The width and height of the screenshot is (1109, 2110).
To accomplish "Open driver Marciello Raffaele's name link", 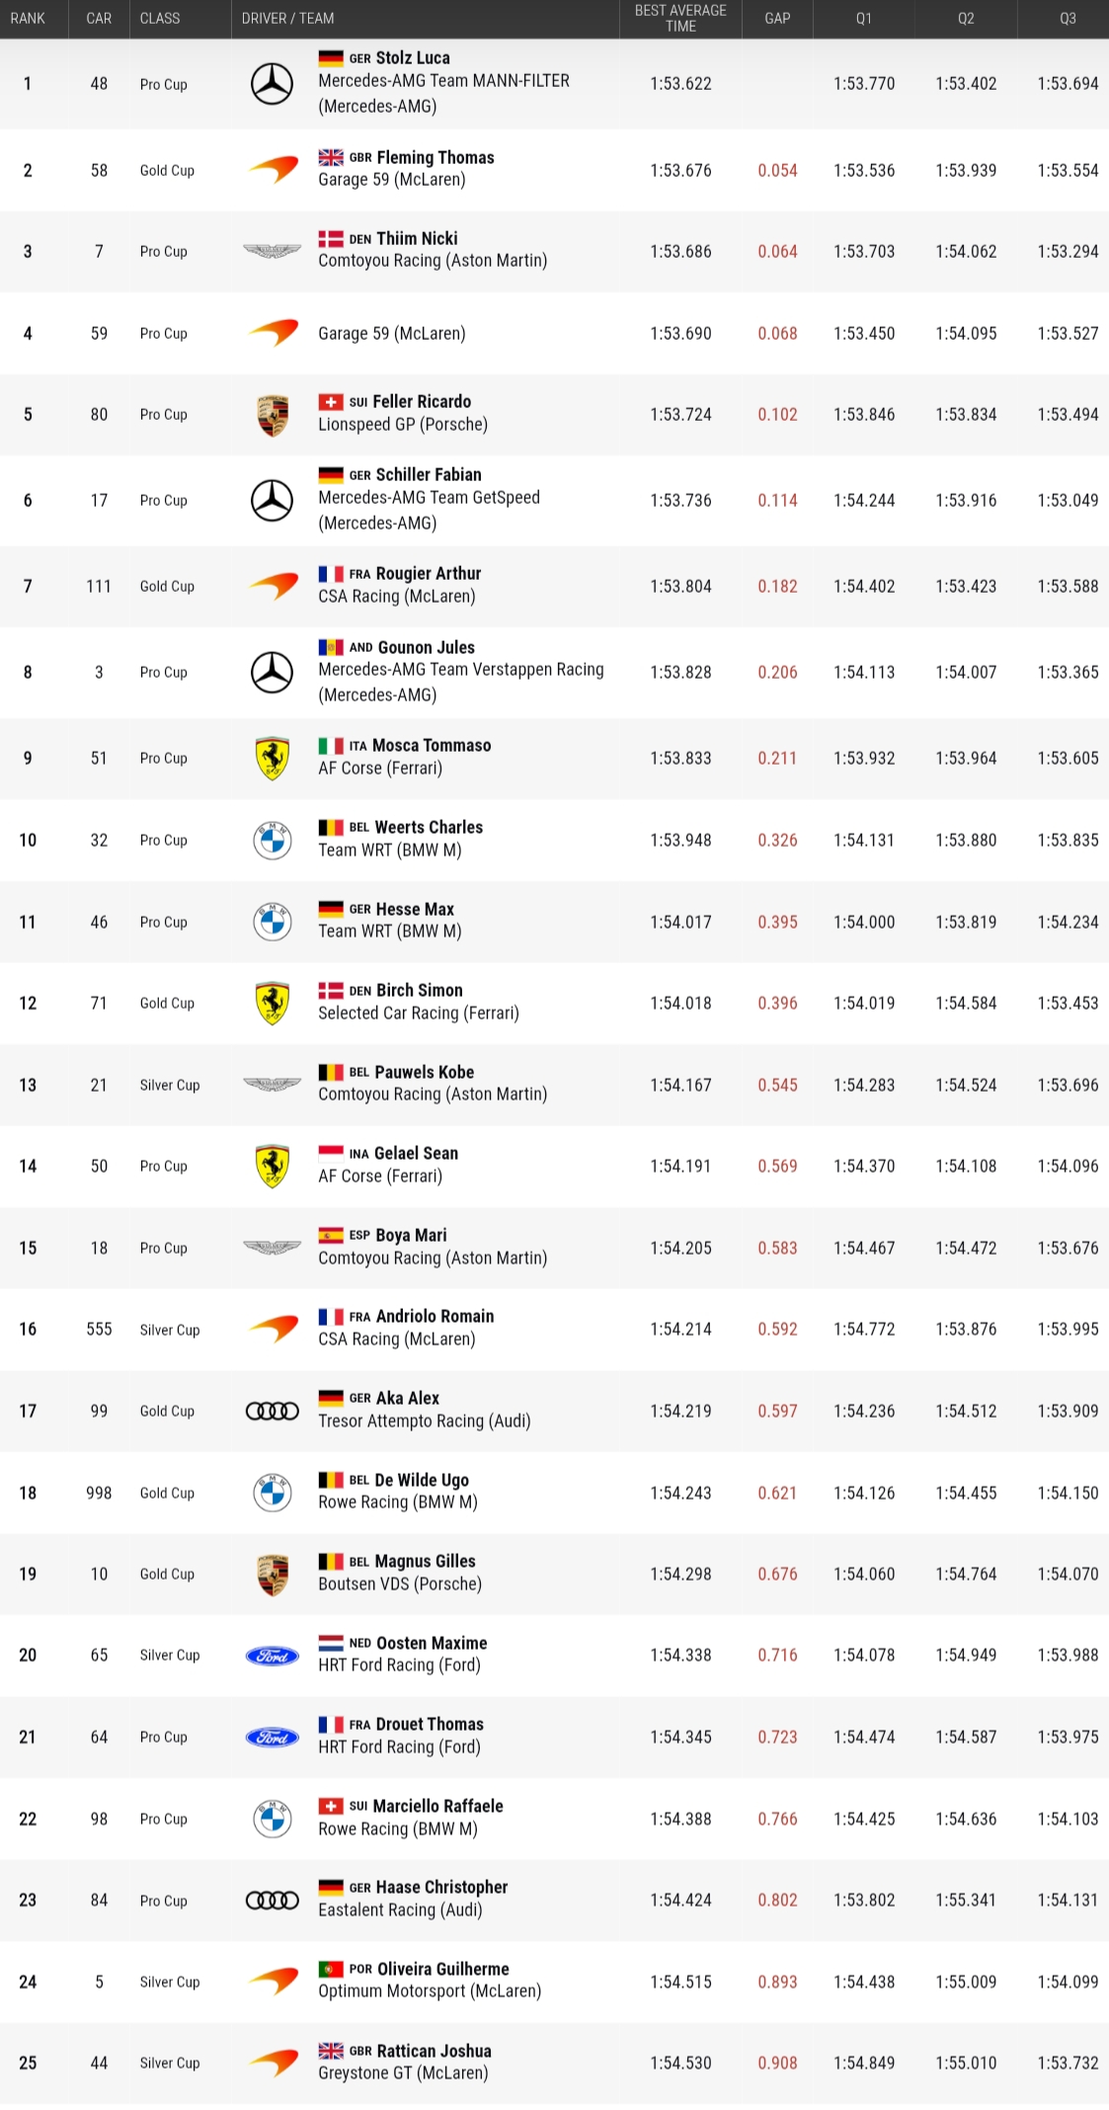I will point(437,1806).
